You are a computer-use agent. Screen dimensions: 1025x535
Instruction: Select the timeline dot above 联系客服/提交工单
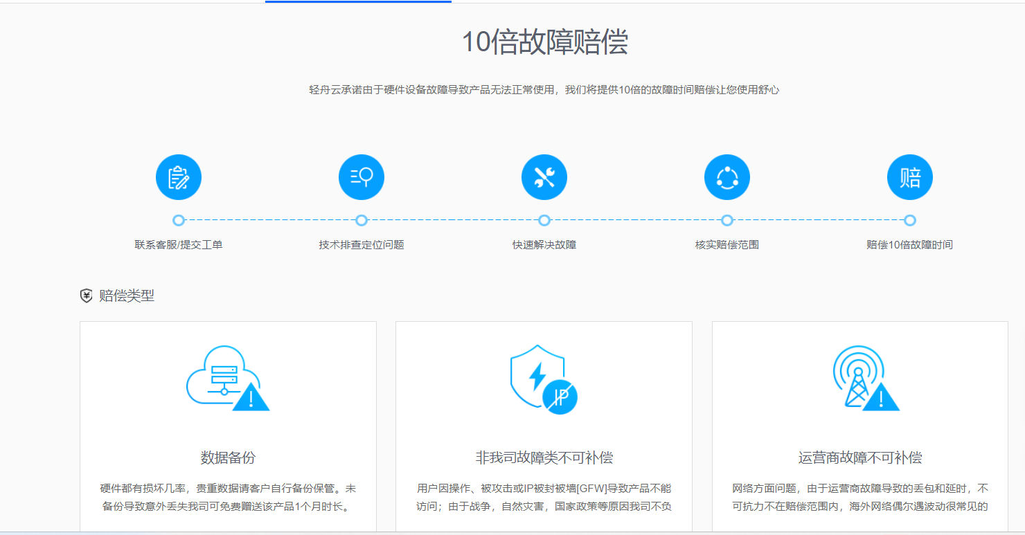pyautogui.click(x=179, y=220)
